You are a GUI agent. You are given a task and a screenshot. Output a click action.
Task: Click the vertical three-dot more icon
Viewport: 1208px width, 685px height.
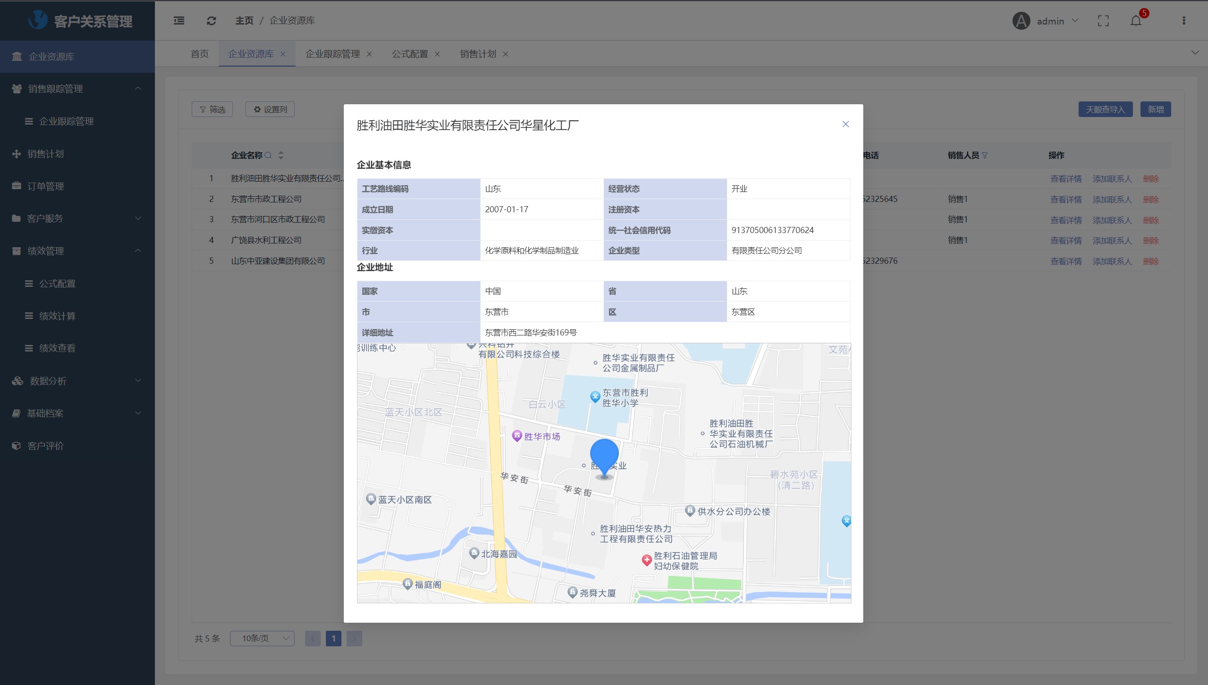click(1183, 21)
